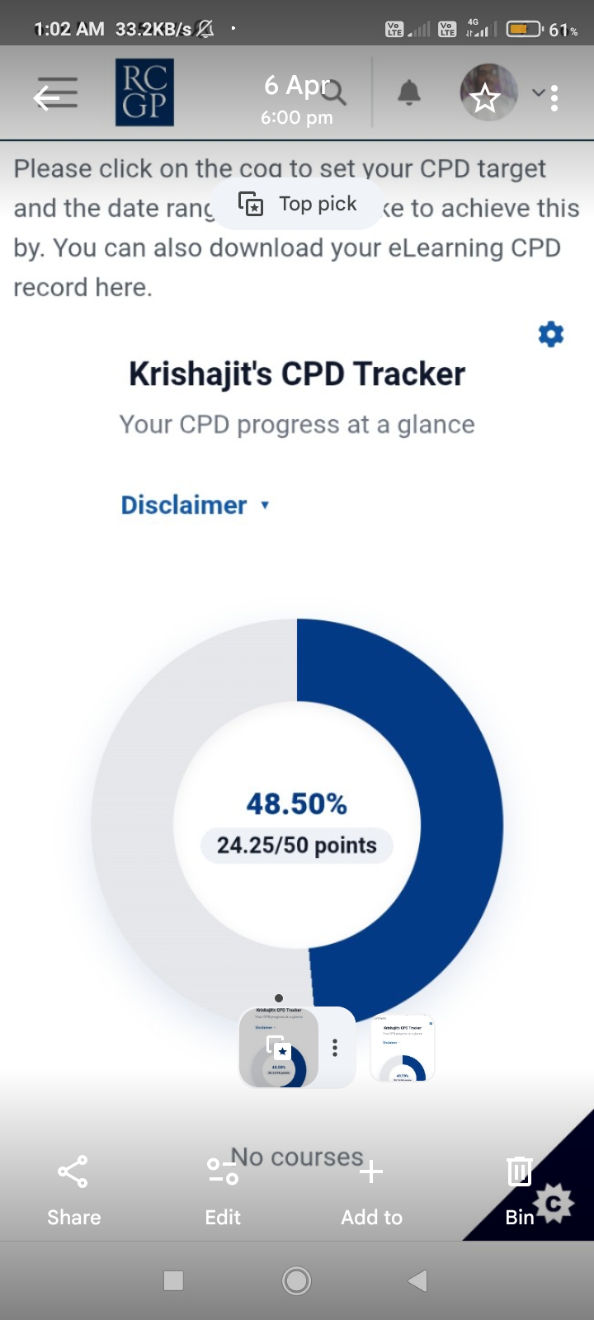Image resolution: width=594 pixels, height=1320 pixels.
Task: Open recent apps square button
Action: pos(173,1280)
